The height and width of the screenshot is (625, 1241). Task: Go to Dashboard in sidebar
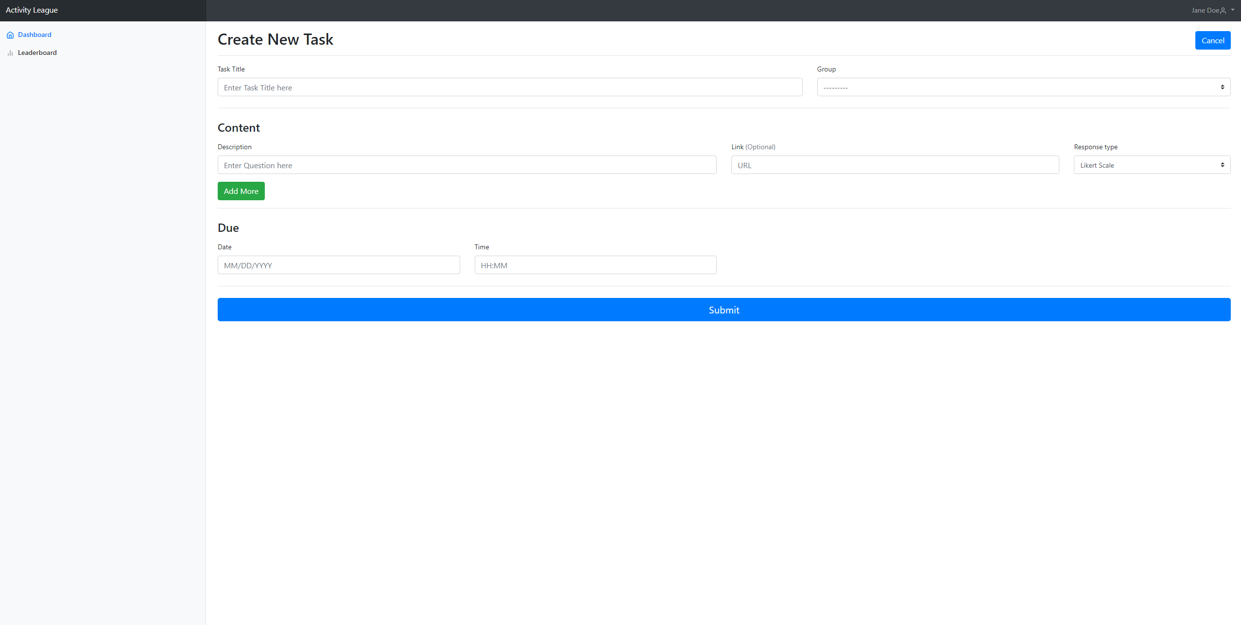tap(34, 35)
